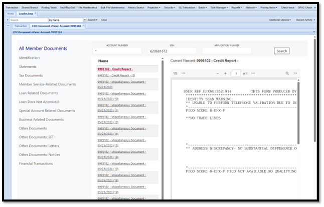The image size is (324, 207).
Task: Click the PDF page number box
Action: click(236, 73)
